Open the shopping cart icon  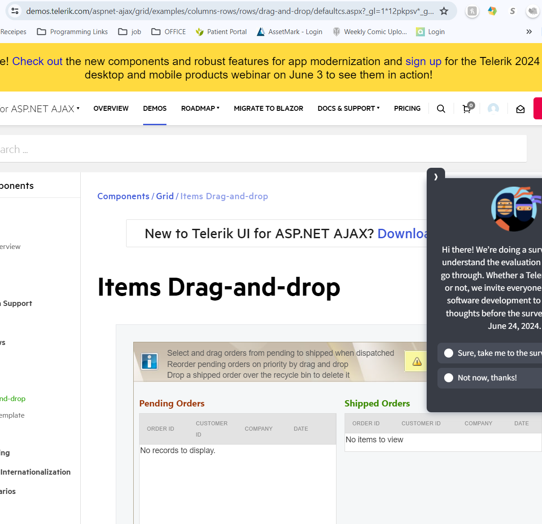point(467,109)
